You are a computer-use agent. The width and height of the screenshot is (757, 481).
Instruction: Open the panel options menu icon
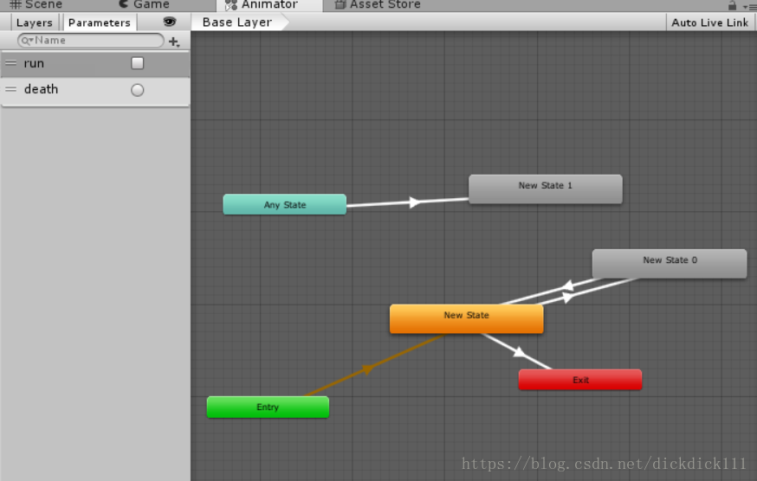coord(750,6)
